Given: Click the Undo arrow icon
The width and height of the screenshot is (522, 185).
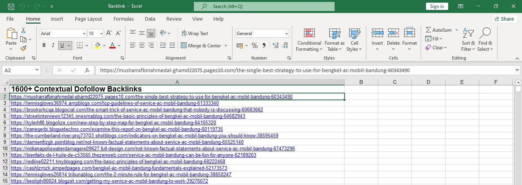Looking at the screenshot, I should (22, 6).
